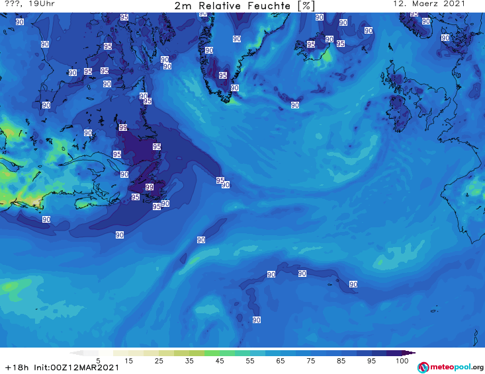
Task: Click the '12. Maerz 2021' date text
Action: click(429, 4)
